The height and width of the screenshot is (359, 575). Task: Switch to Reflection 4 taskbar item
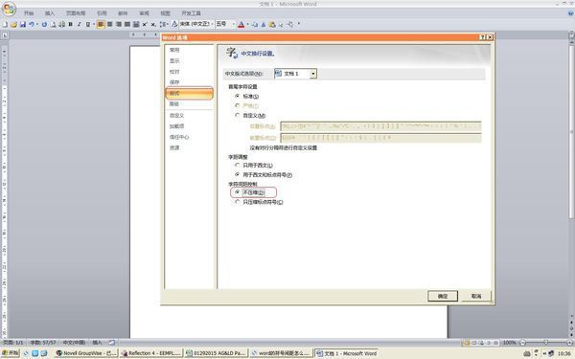151,353
